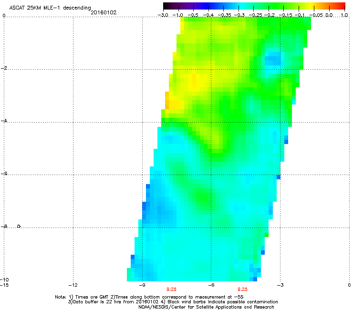This screenshot has height=310, width=353.
Task: Click the colorbar label '-1.0'
Action: [177, 15]
